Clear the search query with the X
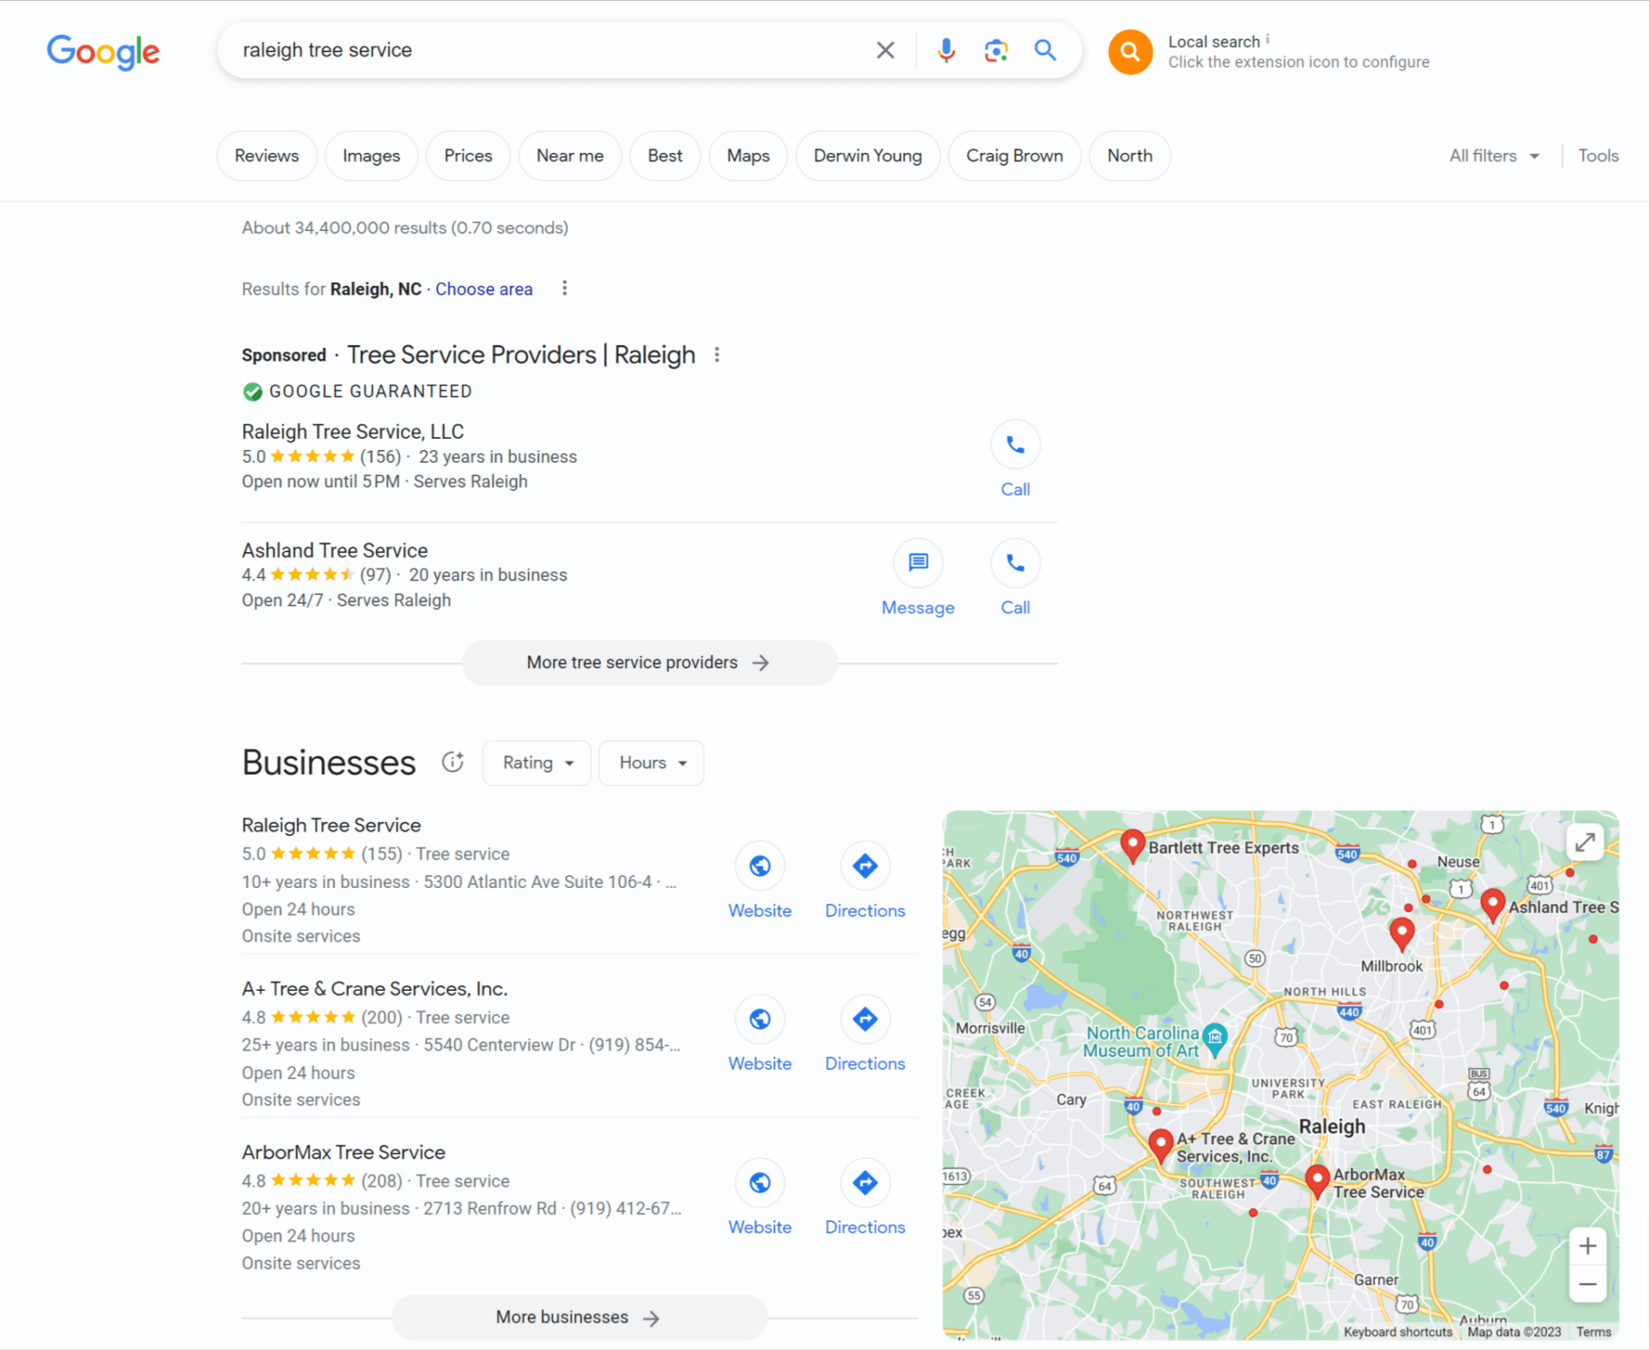This screenshot has height=1350, width=1649. [x=885, y=50]
